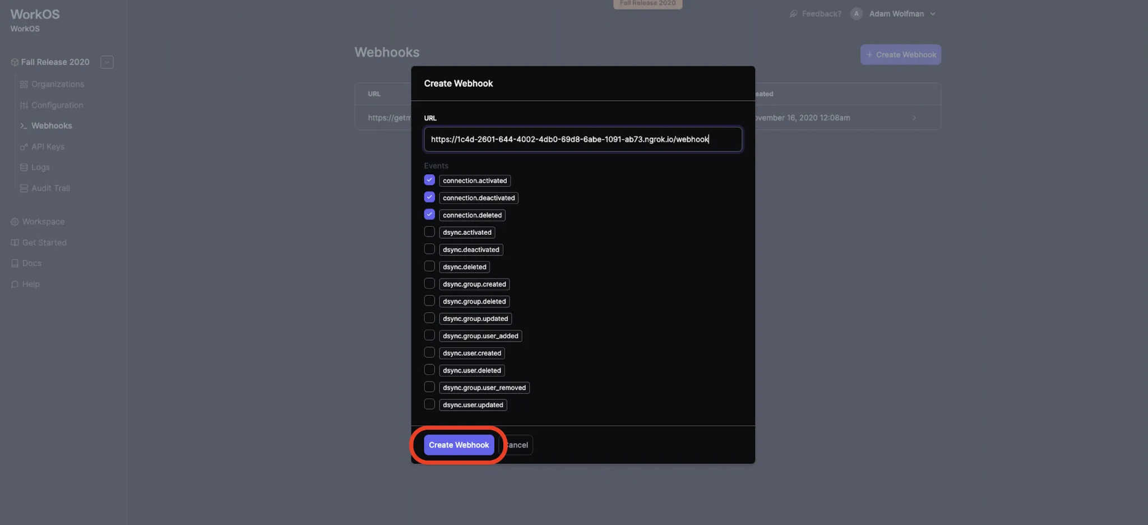Click the connection.activated event label
Image resolution: width=1148 pixels, height=525 pixels.
pyautogui.click(x=475, y=180)
